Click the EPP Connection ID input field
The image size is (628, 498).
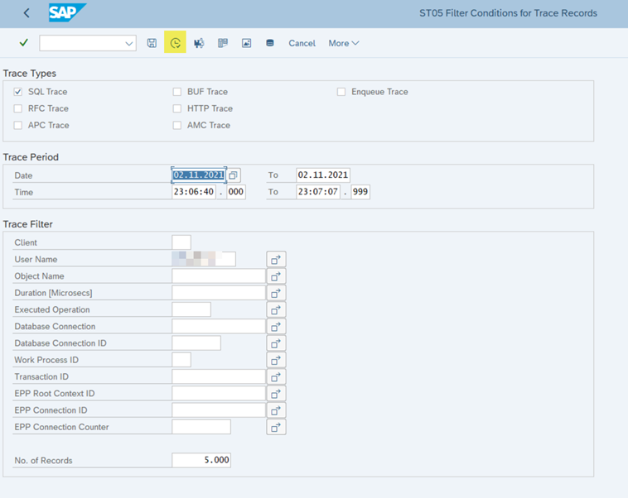click(x=219, y=410)
